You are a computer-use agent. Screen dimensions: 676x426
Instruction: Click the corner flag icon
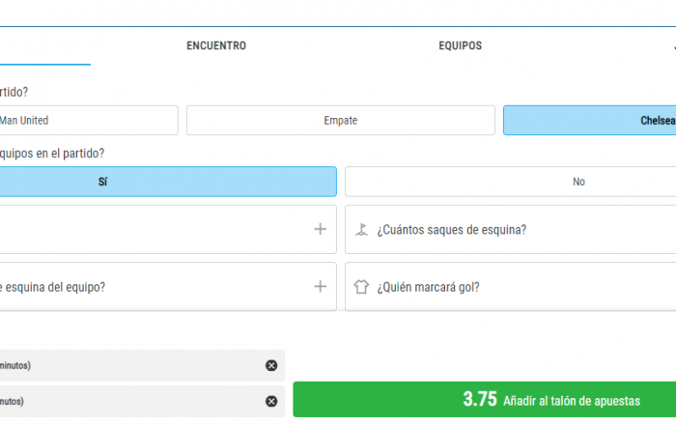click(362, 230)
